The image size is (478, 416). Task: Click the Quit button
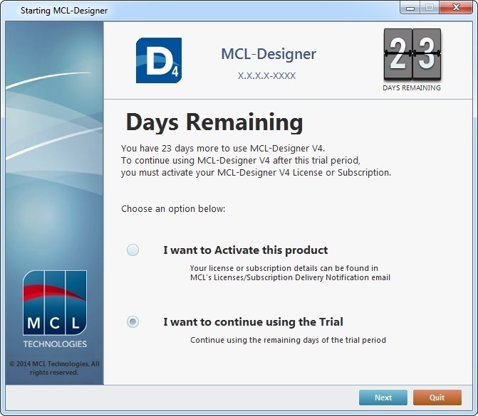coord(437,398)
